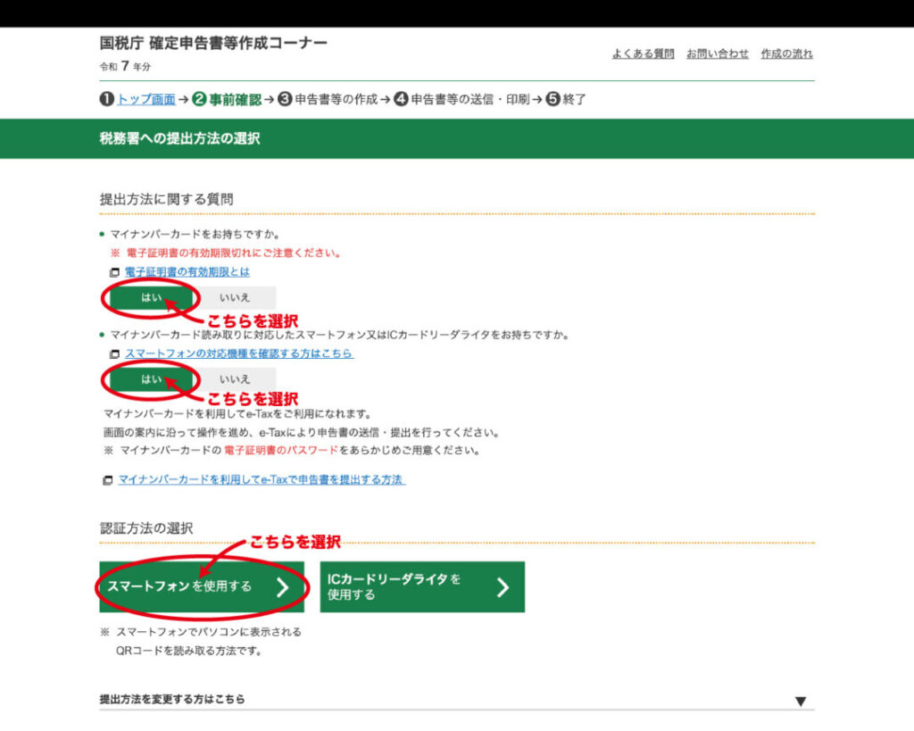
Task: Open the スマートフォンの対応機種を確認する方はこちら link
Action: coord(238,354)
